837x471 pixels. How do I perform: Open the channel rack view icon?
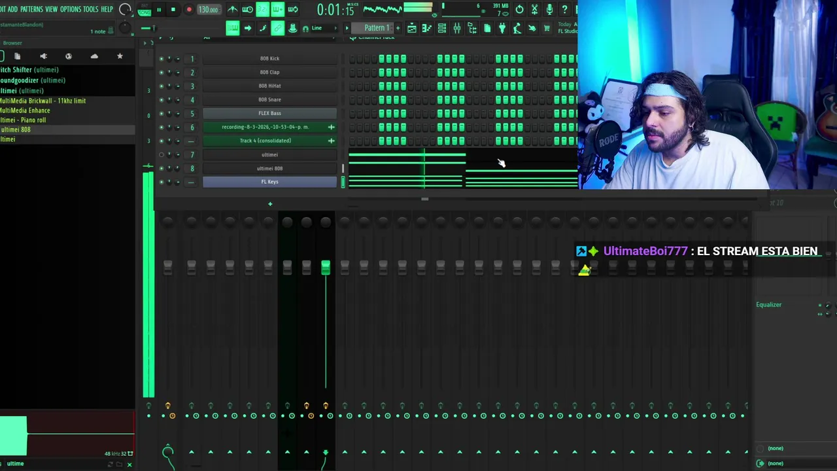441,27
